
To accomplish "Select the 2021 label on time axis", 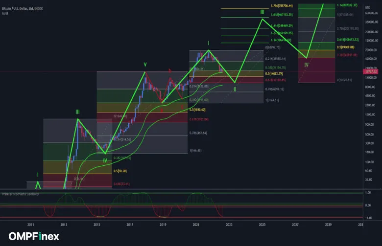I will 196,224.
